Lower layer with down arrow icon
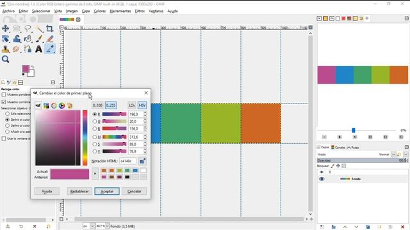 click(x=356, y=227)
